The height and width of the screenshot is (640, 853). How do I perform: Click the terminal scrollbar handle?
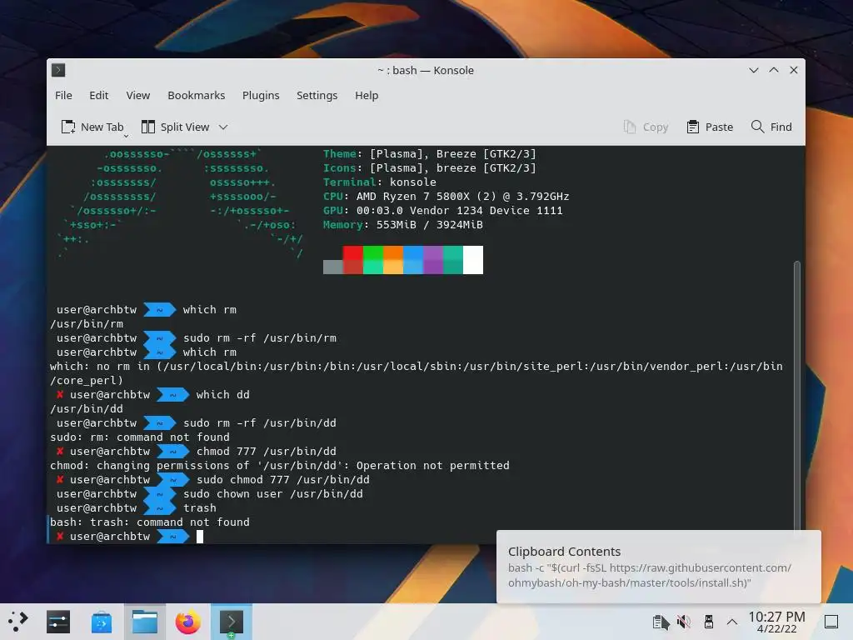pos(797,397)
